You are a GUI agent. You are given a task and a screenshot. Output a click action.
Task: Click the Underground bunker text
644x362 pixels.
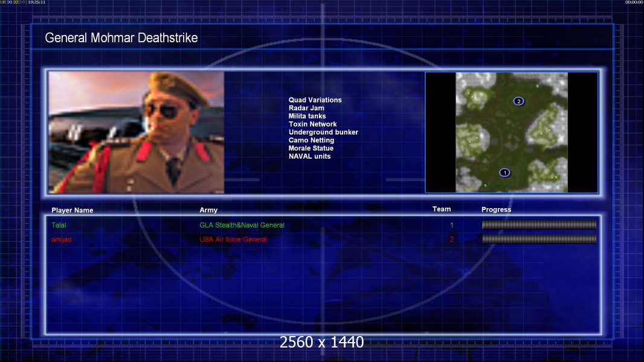[323, 132]
